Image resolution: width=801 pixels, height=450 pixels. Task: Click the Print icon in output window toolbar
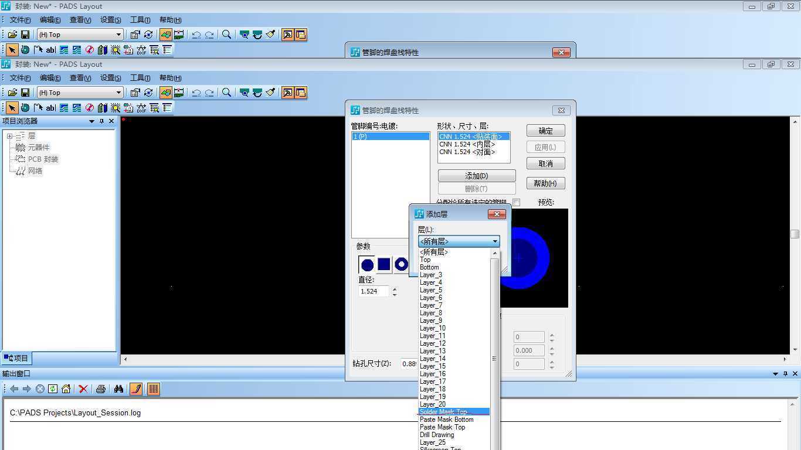point(101,389)
